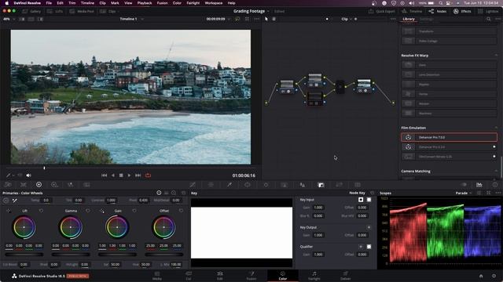Open the Media Pool panel
503x282 pixels.
(x=82, y=11)
